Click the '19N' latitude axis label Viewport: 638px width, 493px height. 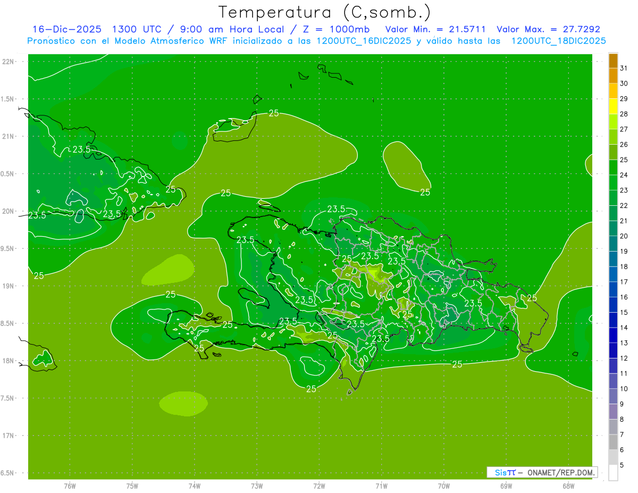click(x=9, y=286)
